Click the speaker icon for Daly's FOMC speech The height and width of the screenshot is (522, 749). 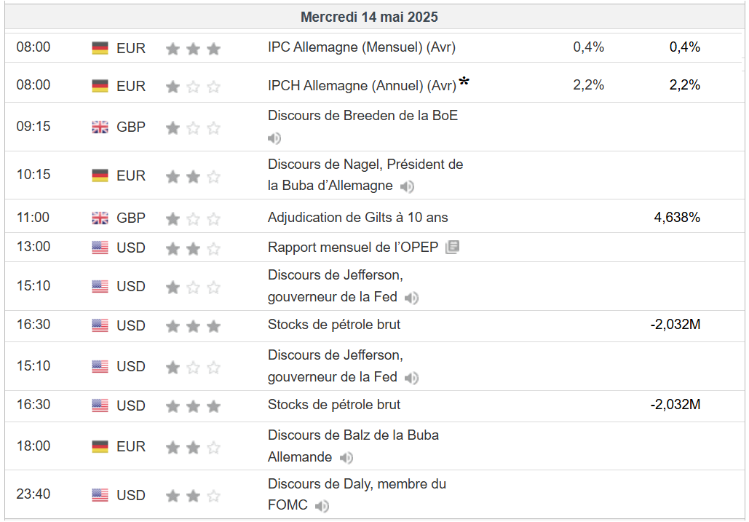click(x=322, y=506)
